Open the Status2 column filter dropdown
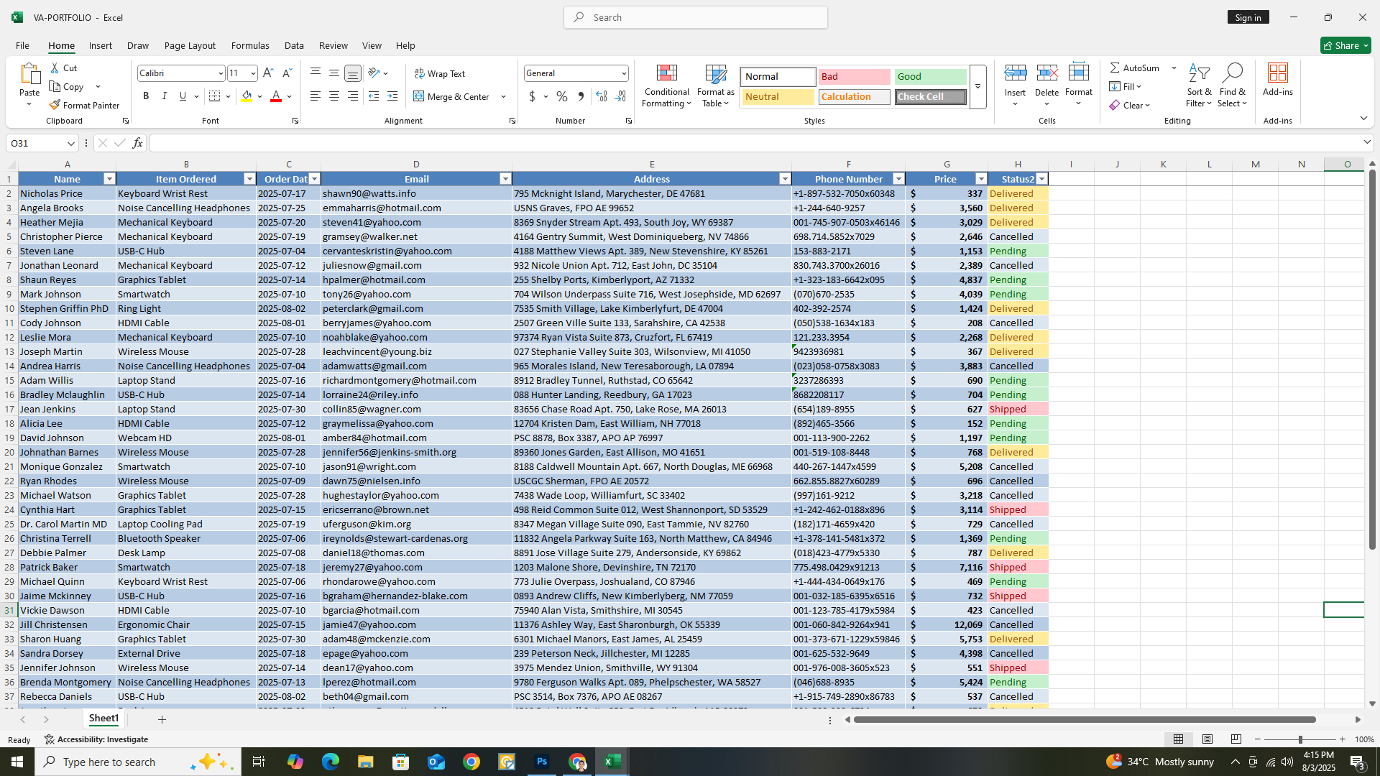 coord(1041,179)
